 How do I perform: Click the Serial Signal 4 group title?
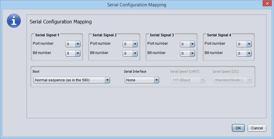[x=219, y=35]
